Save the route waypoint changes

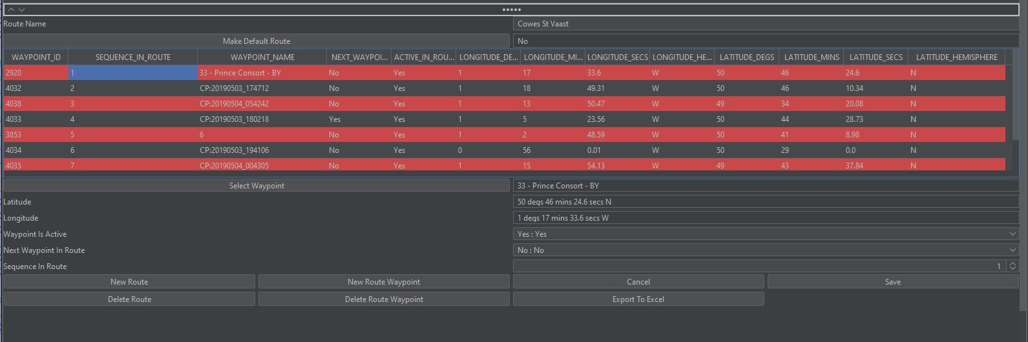[892, 282]
